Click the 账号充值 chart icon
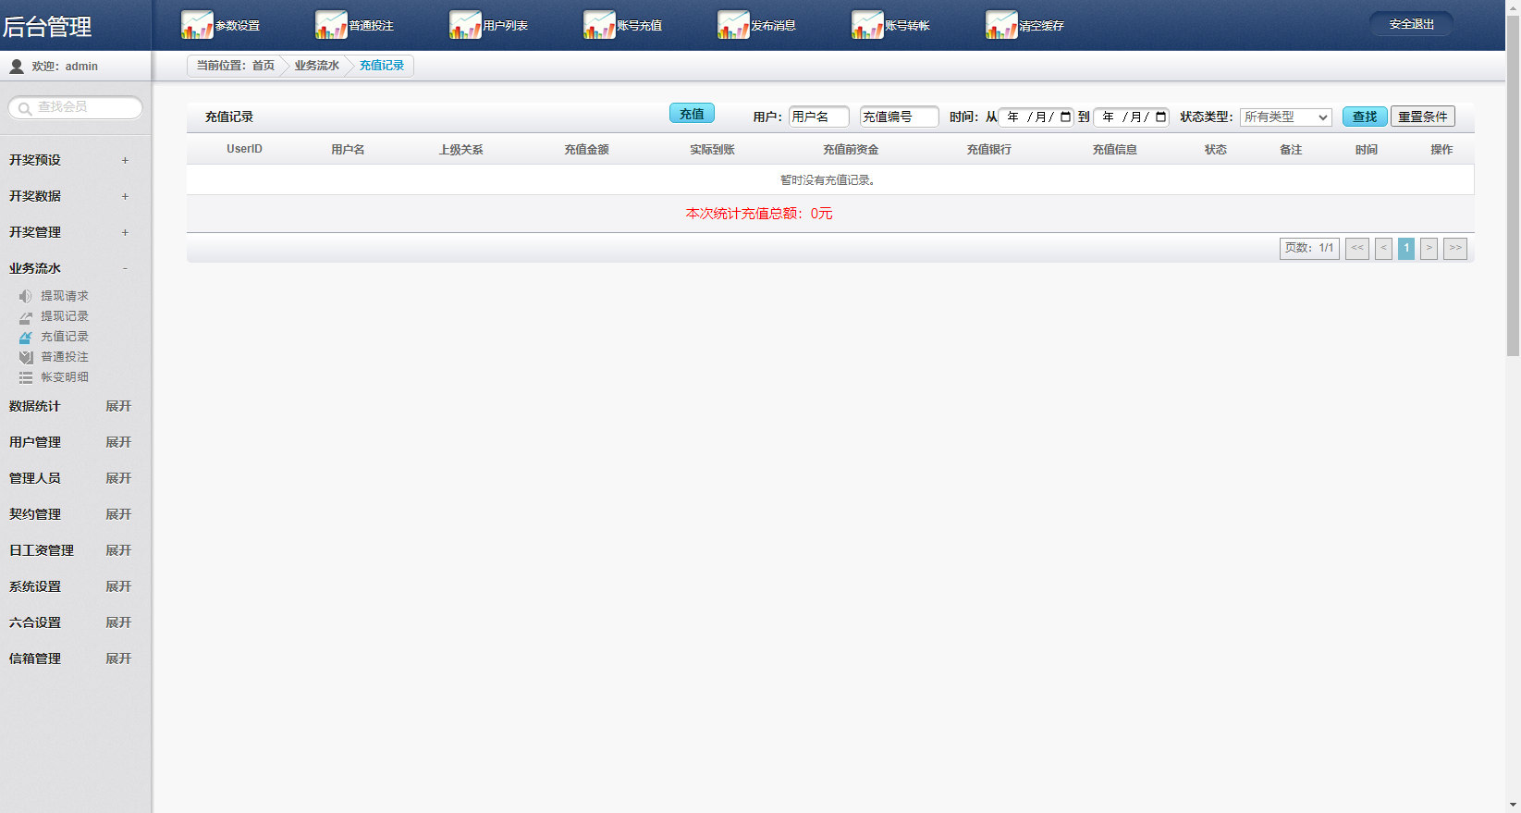1521x813 pixels. (x=599, y=25)
